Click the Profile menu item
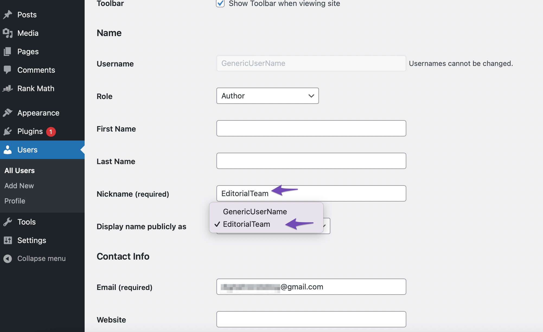Viewport: 543px width, 332px height. click(x=14, y=200)
